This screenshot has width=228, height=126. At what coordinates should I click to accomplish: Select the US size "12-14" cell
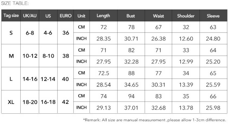(48, 79)
